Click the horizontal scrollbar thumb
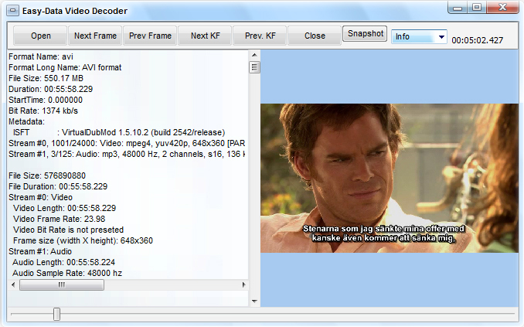This screenshot has height=327, width=524. (62, 285)
